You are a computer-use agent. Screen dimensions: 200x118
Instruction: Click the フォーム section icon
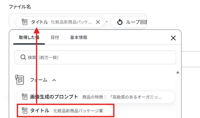point(19,80)
